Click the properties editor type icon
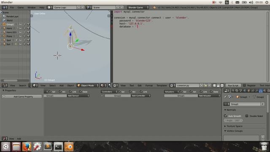The height and width of the screenshot is (152, 270). coord(227,91)
